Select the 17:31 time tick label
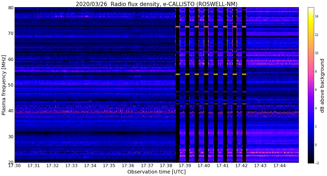 (x=33, y=166)
